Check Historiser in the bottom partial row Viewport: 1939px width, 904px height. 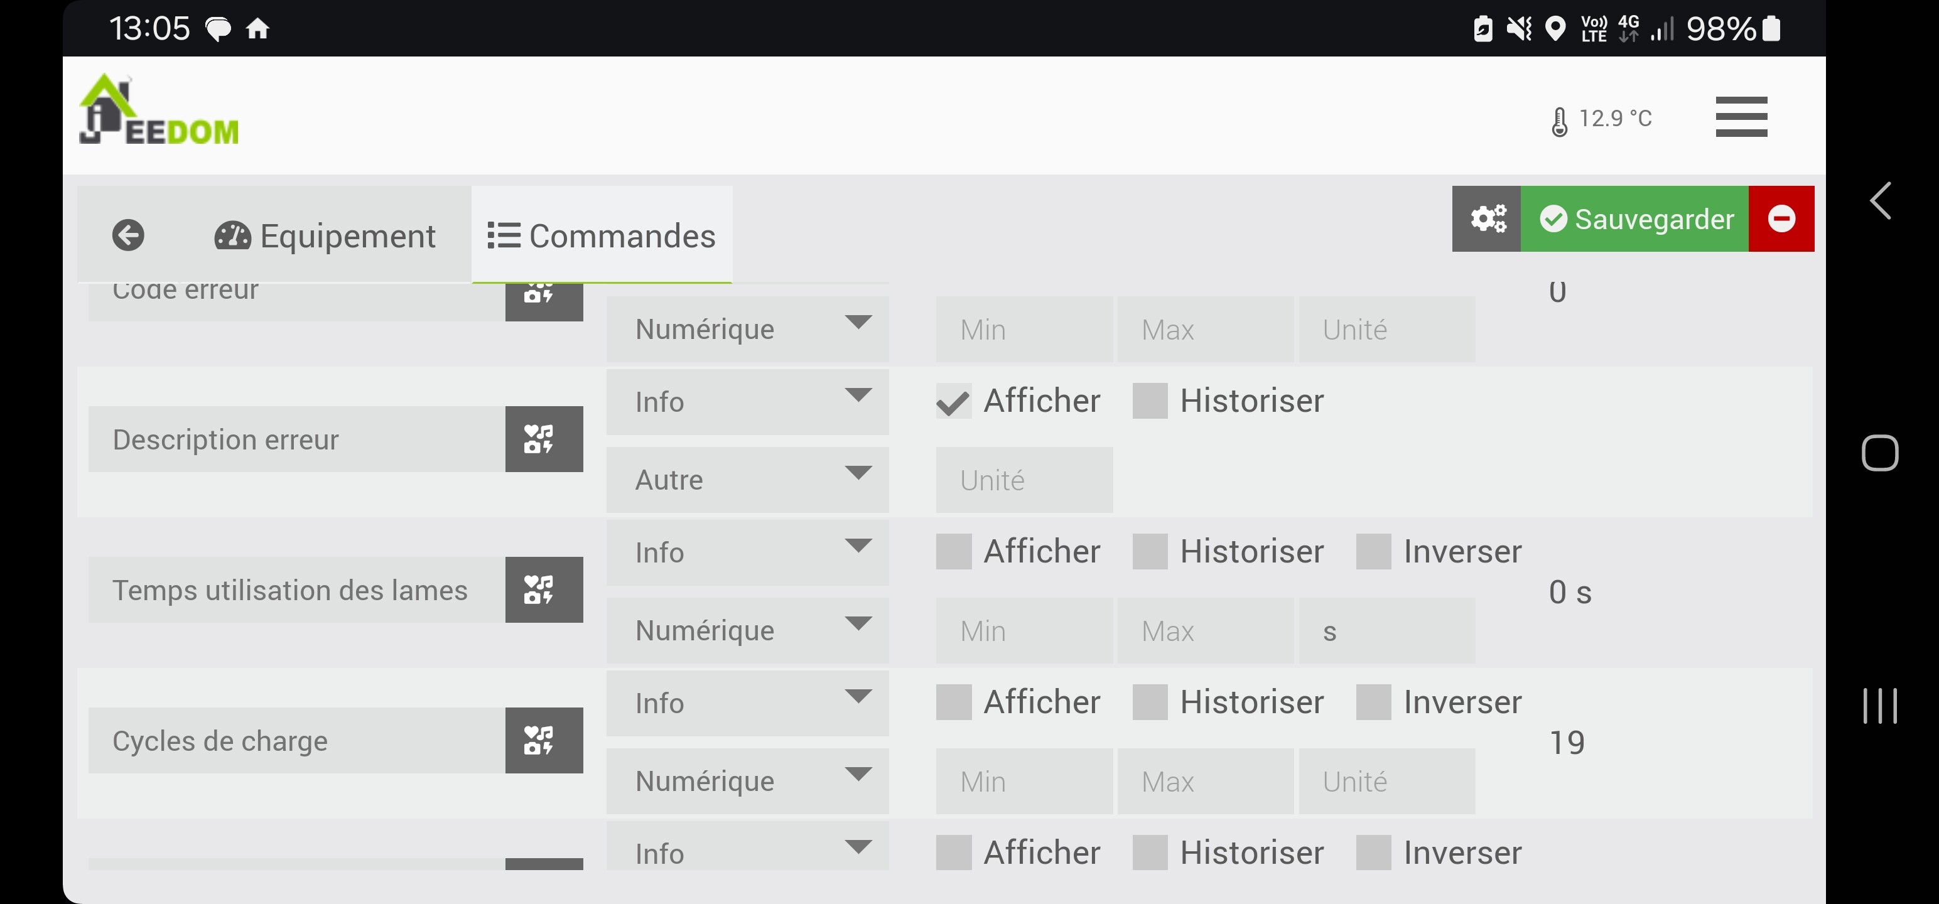[x=1150, y=852]
